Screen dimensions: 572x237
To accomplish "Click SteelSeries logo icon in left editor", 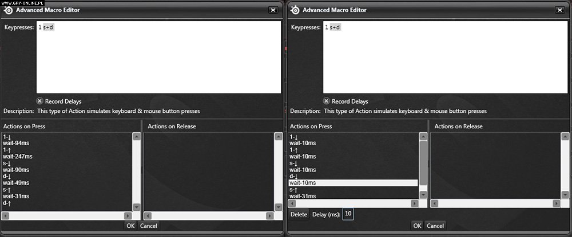I will coord(9,9).
